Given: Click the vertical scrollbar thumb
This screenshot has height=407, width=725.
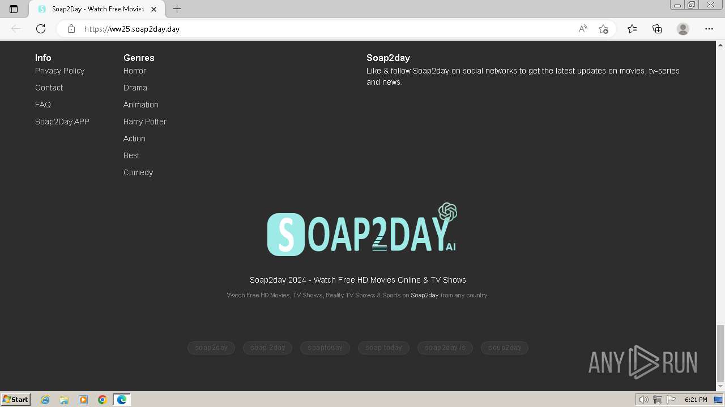Looking at the screenshot, I should pos(720,353).
